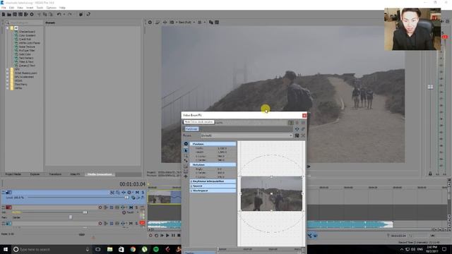Viewport: 452px width, 254px height.
Task: Open the View menu
Action: (x=20, y=8)
